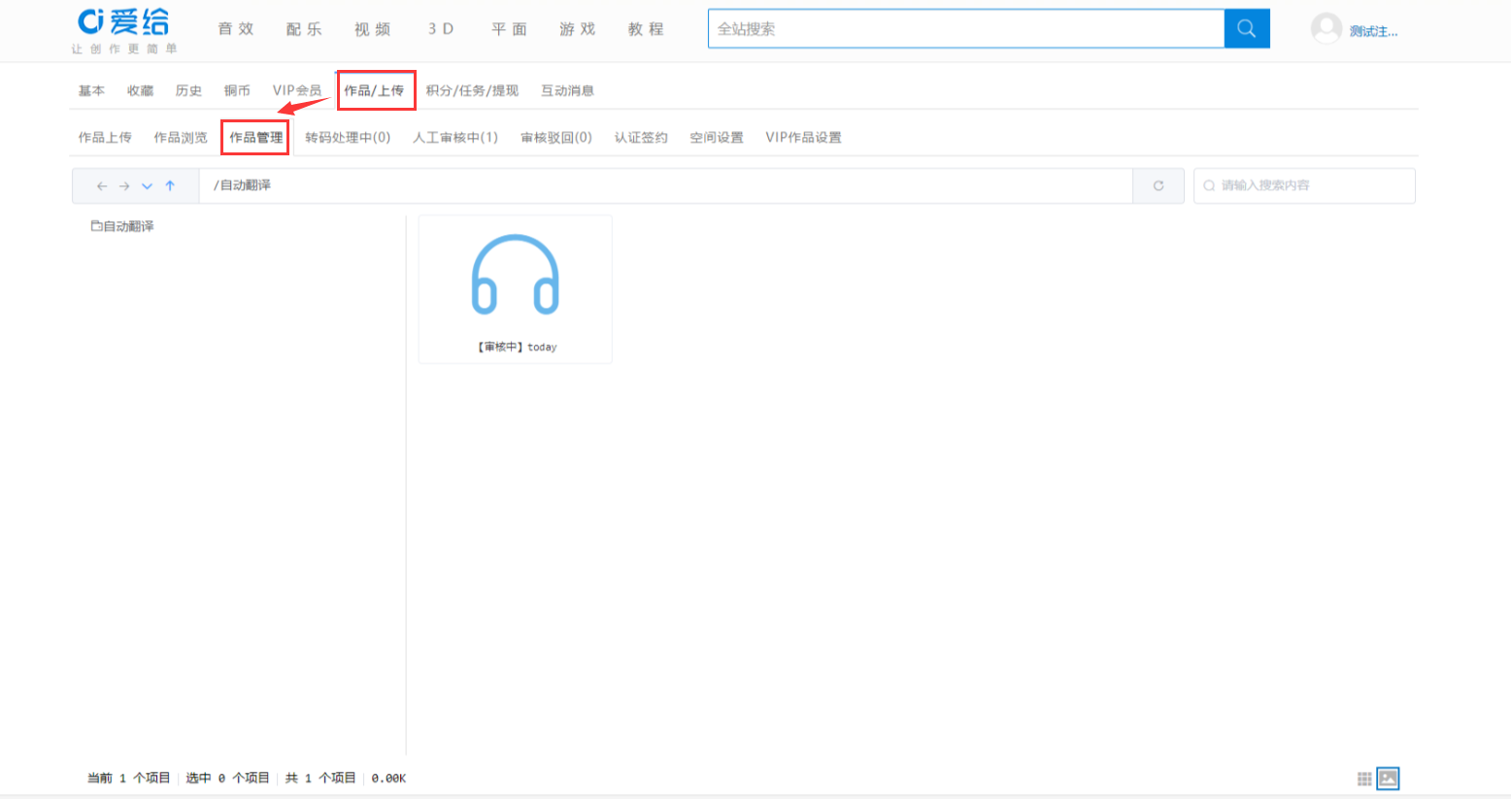
Task: Select the 作品/上传 tab
Action: (x=374, y=90)
